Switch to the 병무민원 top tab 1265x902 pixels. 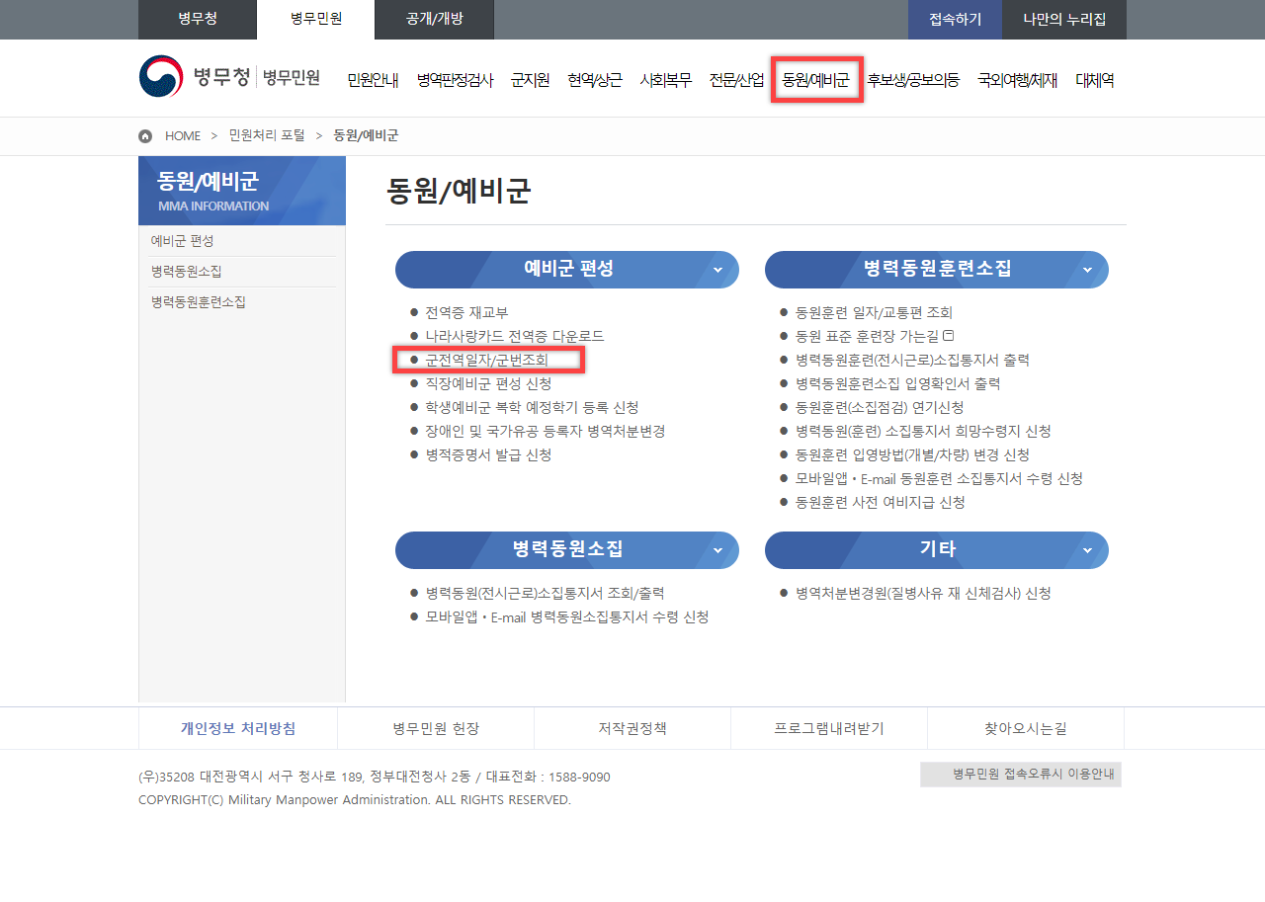[316, 20]
